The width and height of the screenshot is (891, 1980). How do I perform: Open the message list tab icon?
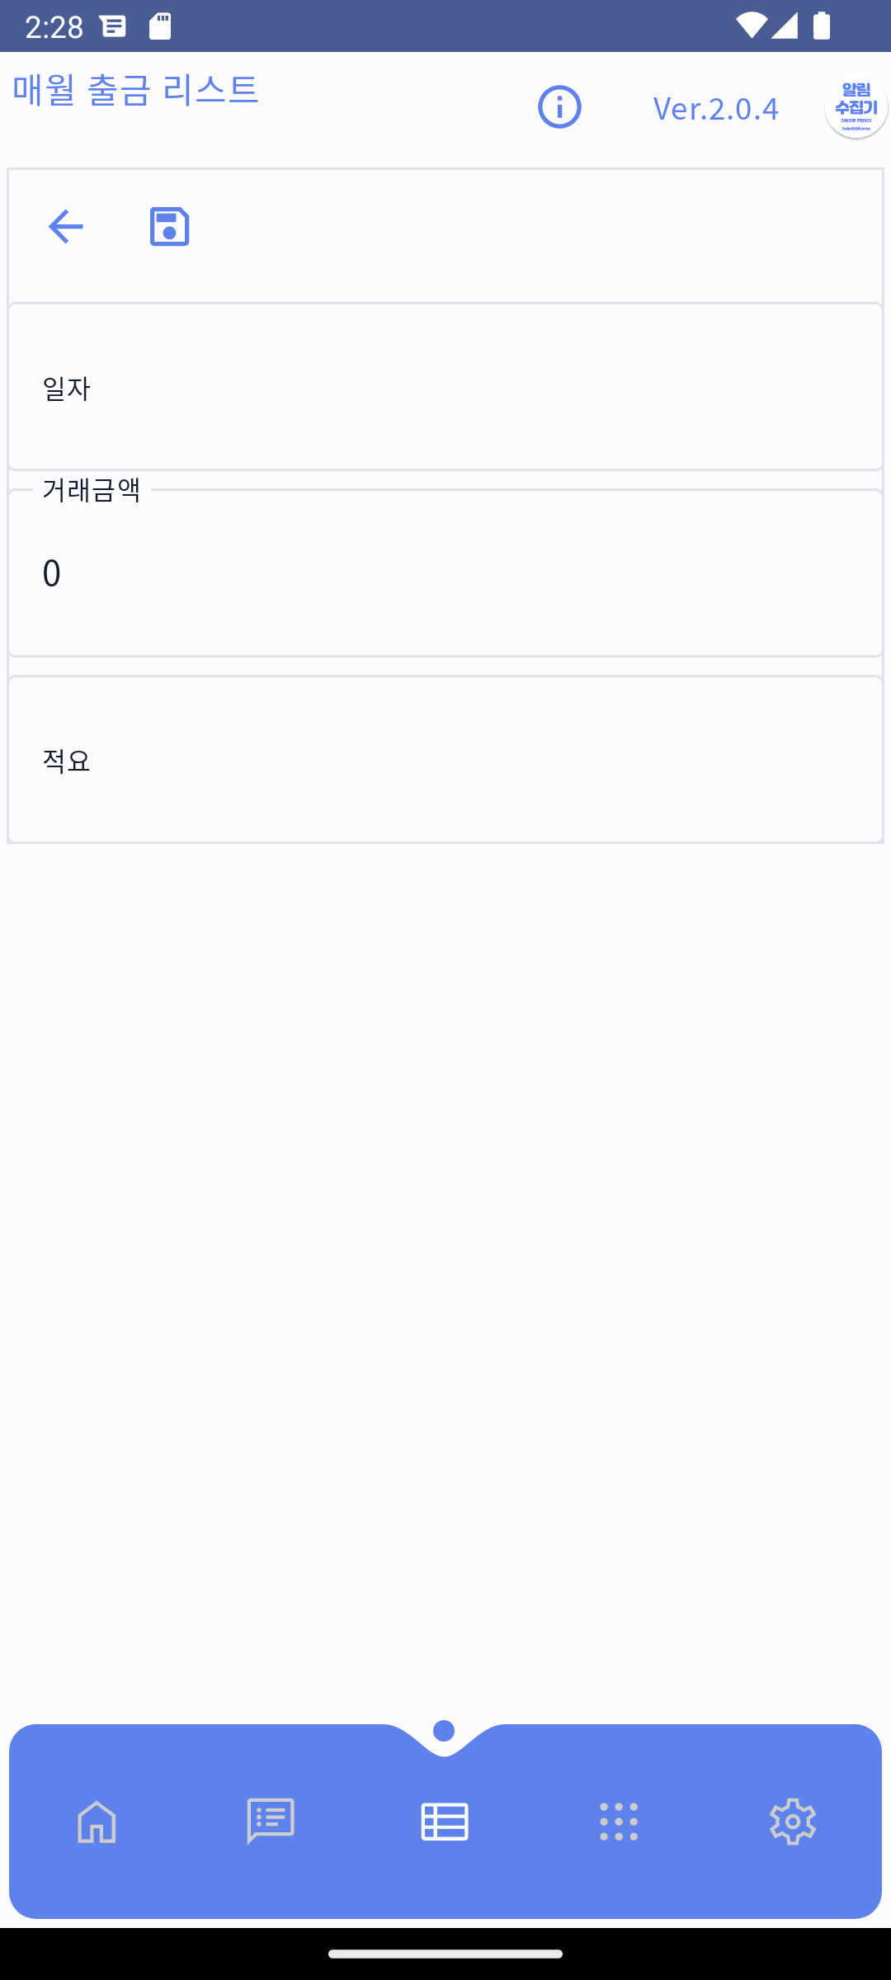(x=271, y=1821)
